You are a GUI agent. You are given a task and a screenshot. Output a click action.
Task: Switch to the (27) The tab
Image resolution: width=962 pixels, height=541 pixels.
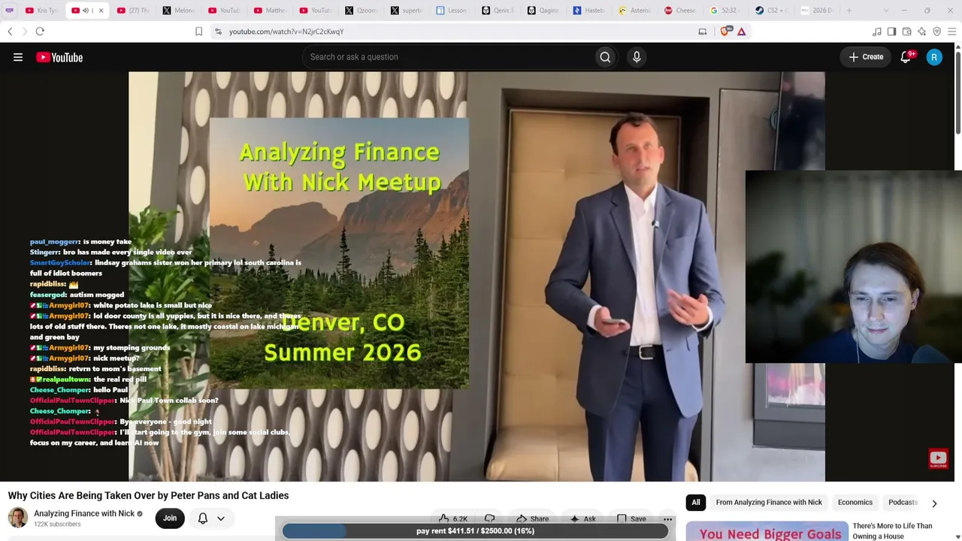pyautogui.click(x=133, y=11)
